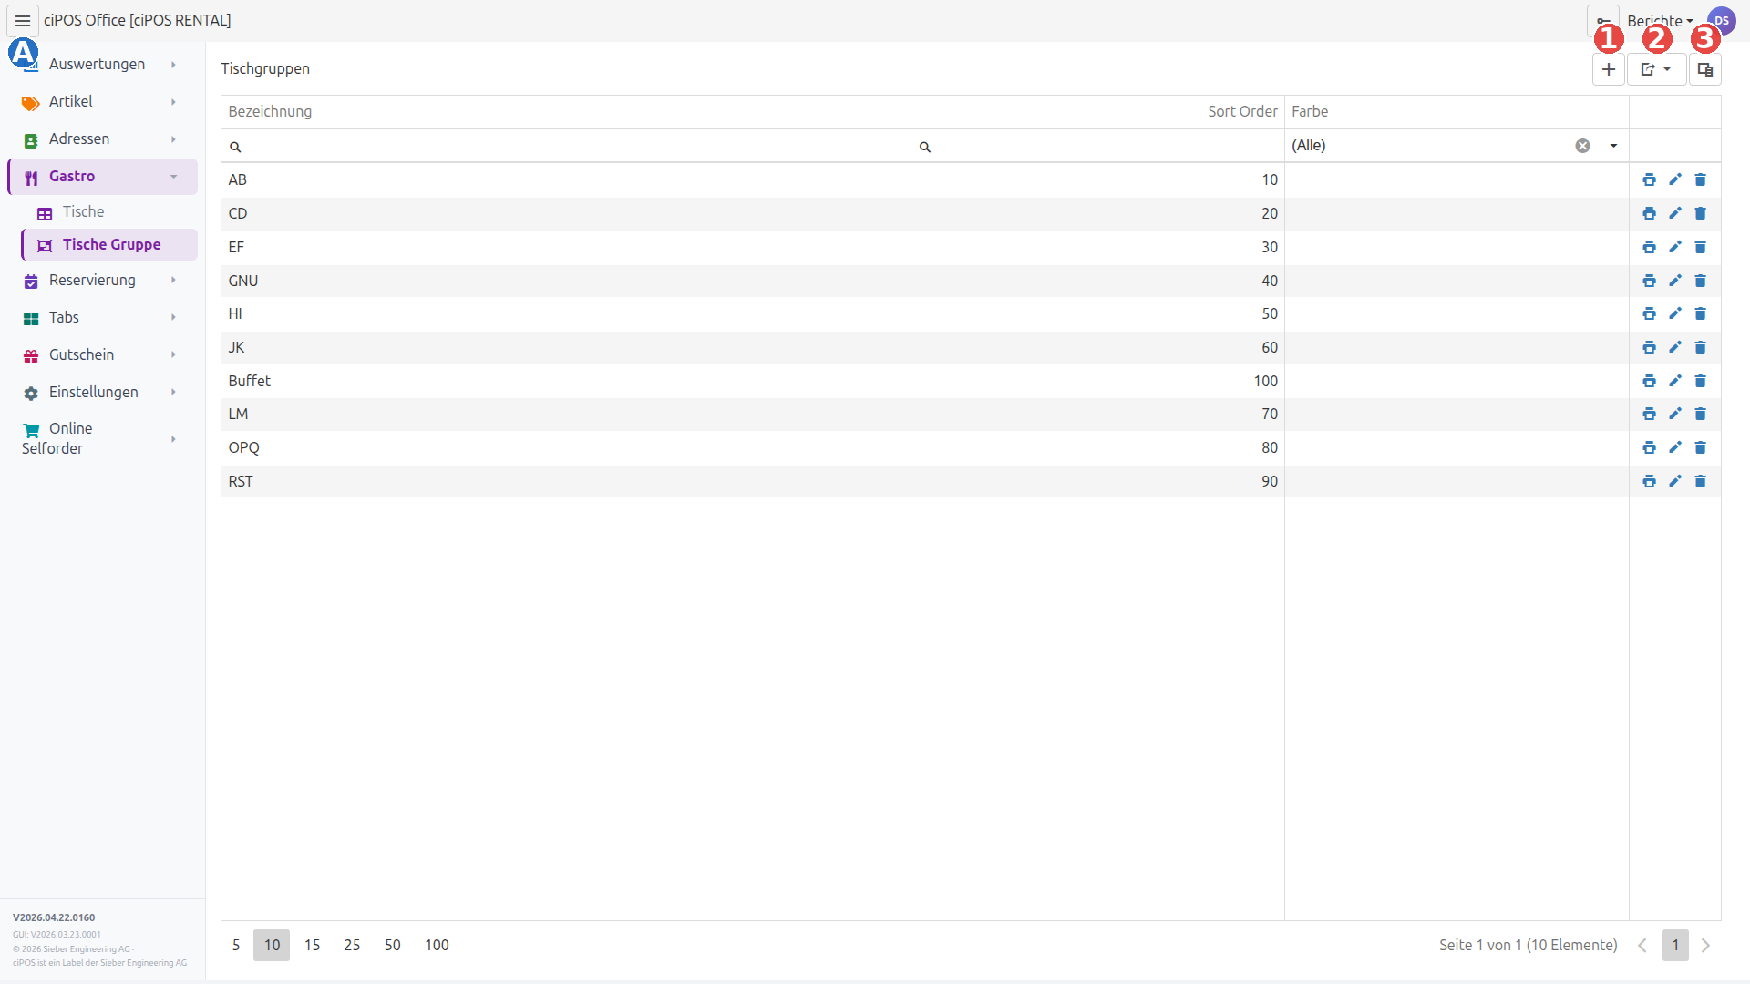
Task: Focus the Sort Order filter field
Action: coord(1097,146)
